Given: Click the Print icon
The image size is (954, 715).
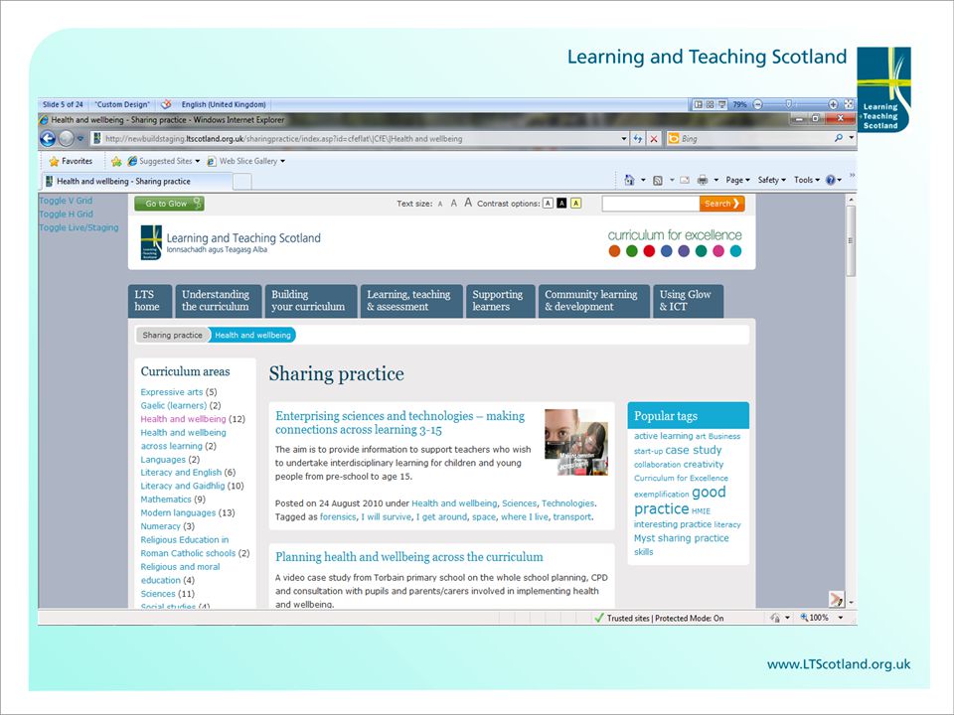Looking at the screenshot, I should [703, 180].
